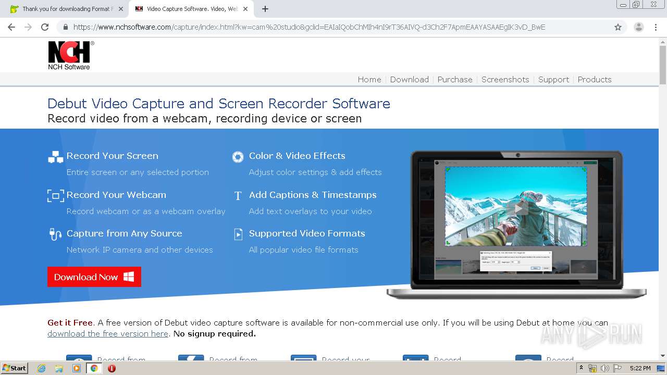Viewport: 667px width, 375px height.
Task: Go back with the browser back arrow
Action: (11, 27)
